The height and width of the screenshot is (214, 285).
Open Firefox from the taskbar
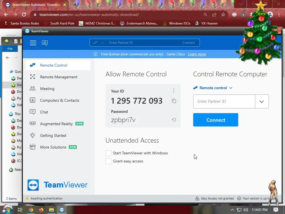point(41,210)
